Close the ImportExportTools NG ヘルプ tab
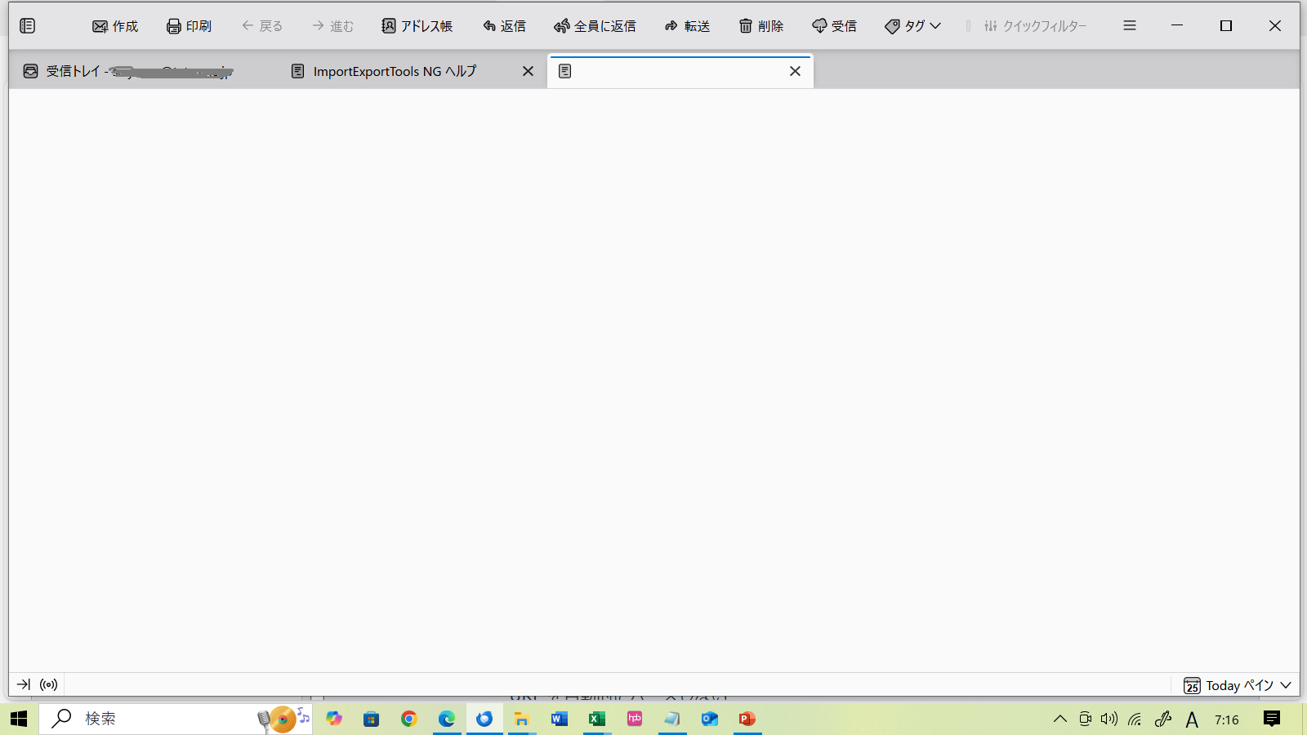 tap(528, 72)
